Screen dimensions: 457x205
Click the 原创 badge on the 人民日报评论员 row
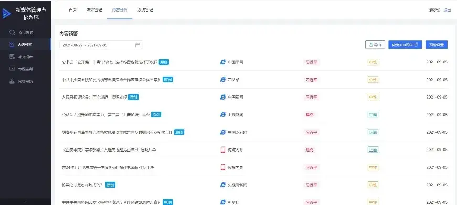coord(133,97)
